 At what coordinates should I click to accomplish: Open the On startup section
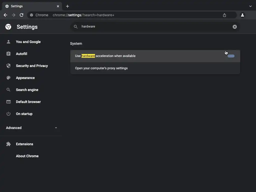[x=24, y=114]
